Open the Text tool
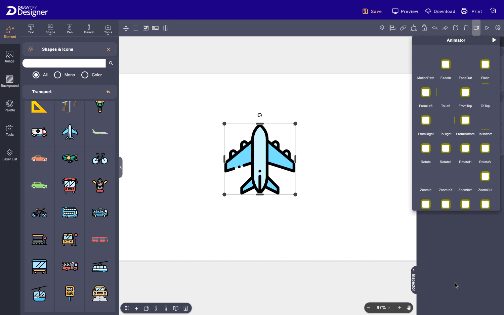The width and height of the screenshot is (504, 315). coord(31,29)
